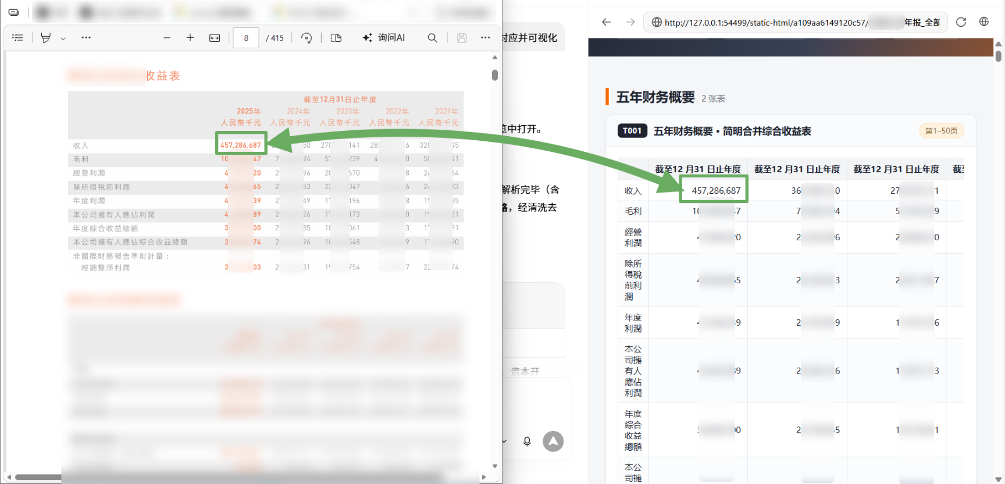Click the browser page scrollbar down arrow
Screen dimensions: 1005x484
click(999, 479)
